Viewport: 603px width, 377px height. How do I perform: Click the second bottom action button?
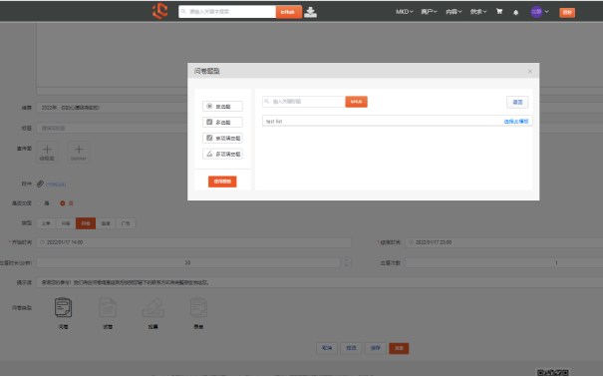point(351,348)
